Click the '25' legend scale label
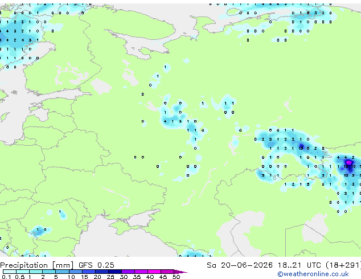The height and width of the screenshot is (279, 361). (x=110, y=277)
